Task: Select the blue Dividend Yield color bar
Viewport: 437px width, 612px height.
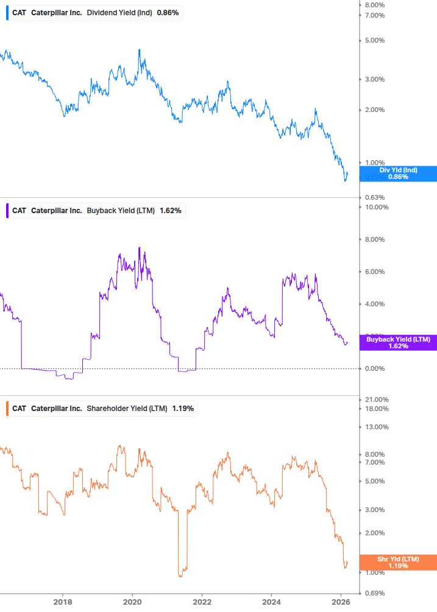Action: coord(7,13)
